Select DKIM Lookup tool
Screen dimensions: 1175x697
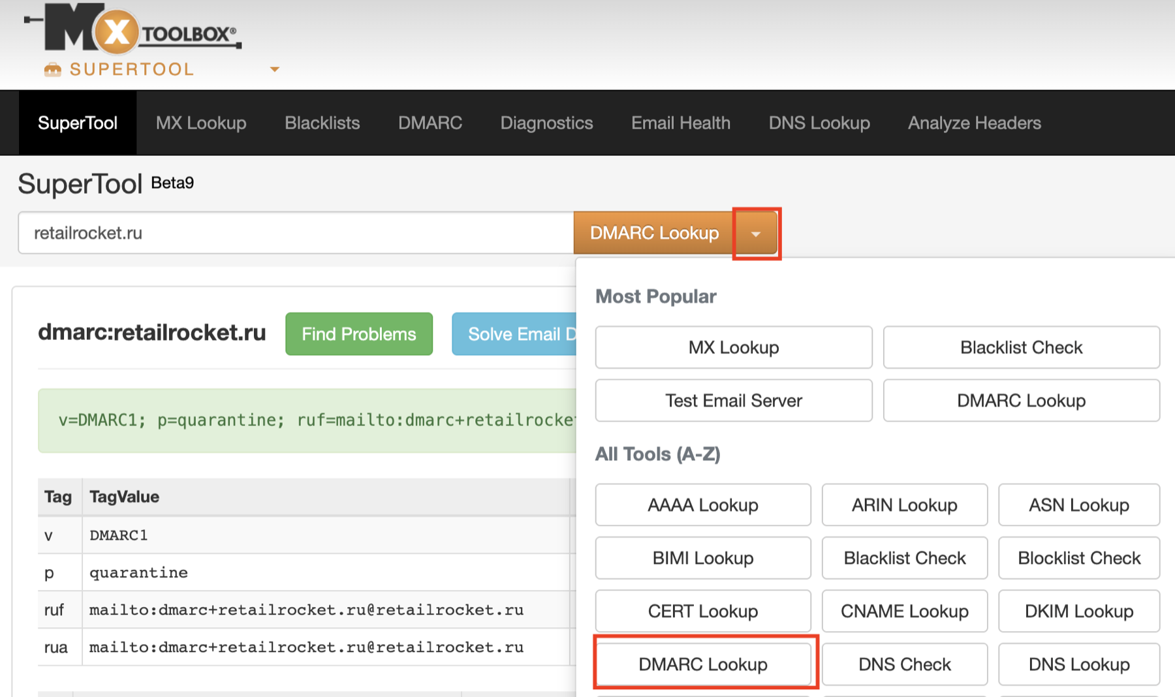1079,611
